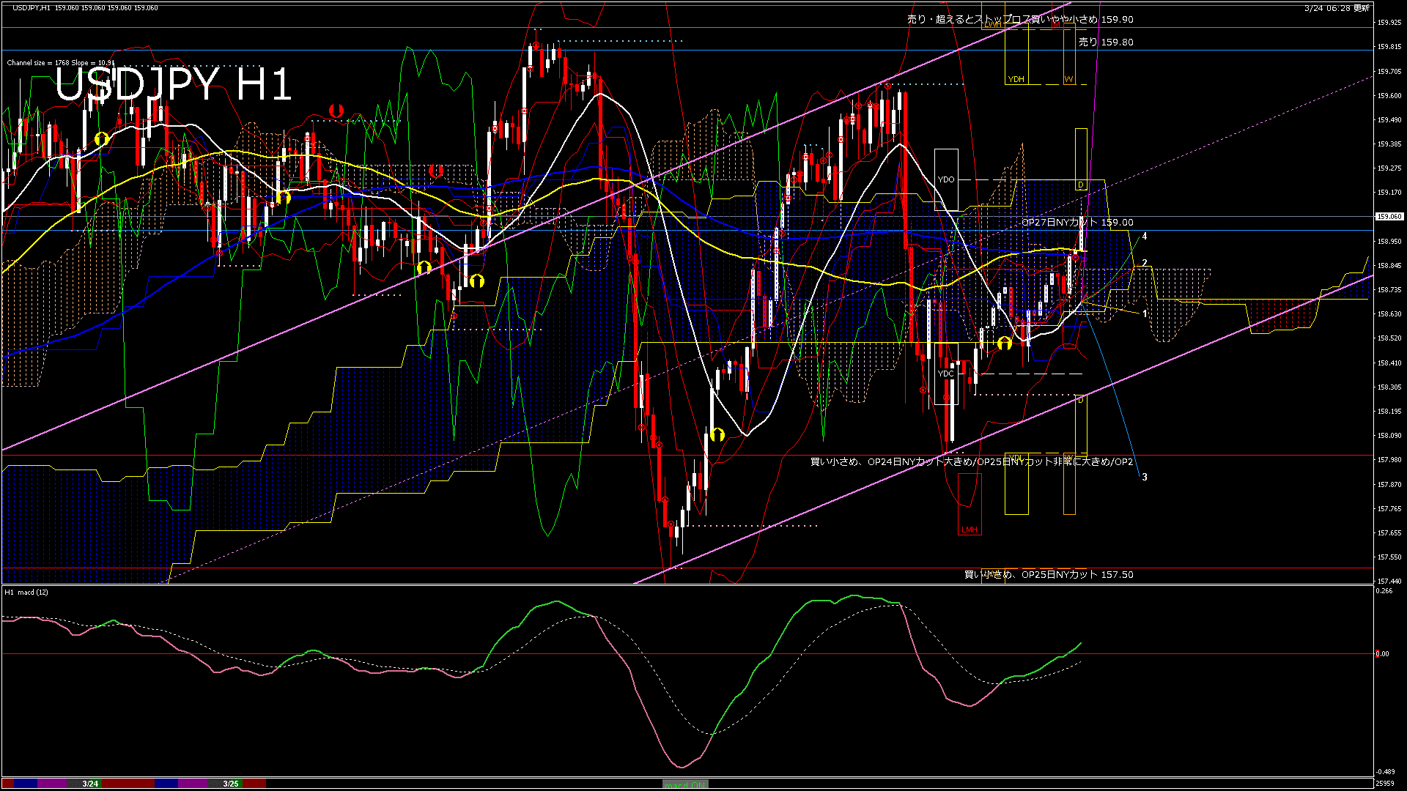The height and width of the screenshot is (791, 1407).
Task: Click the red arrow circle above 159.490 candles
Action: pos(336,111)
